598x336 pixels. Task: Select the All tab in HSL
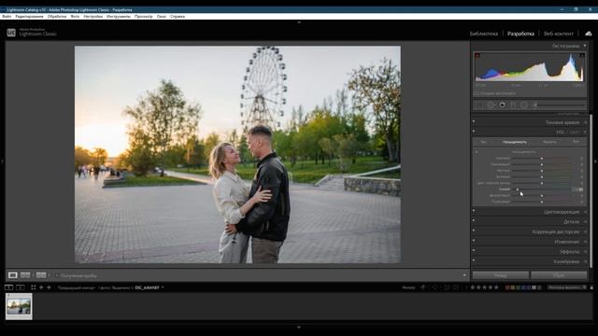(576, 142)
